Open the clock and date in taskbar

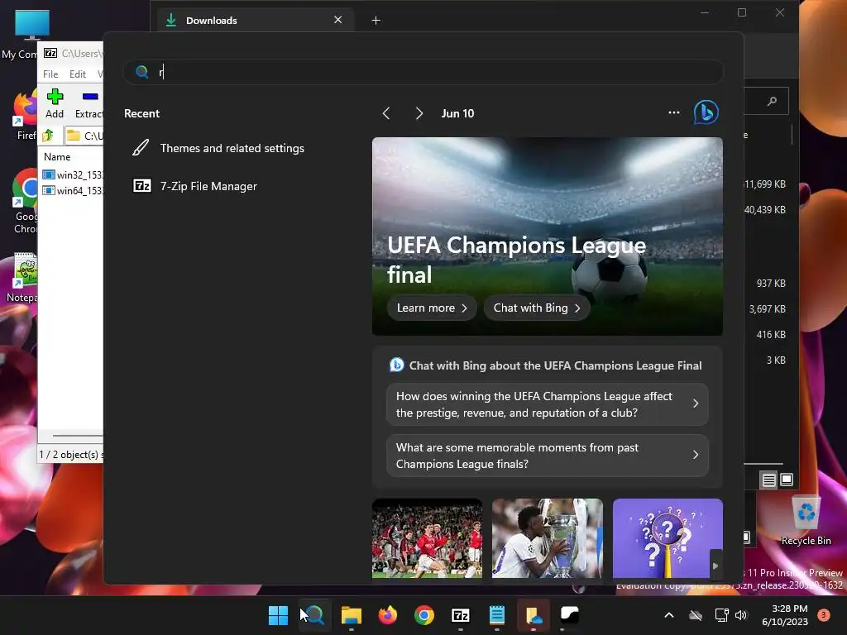[785, 615]
